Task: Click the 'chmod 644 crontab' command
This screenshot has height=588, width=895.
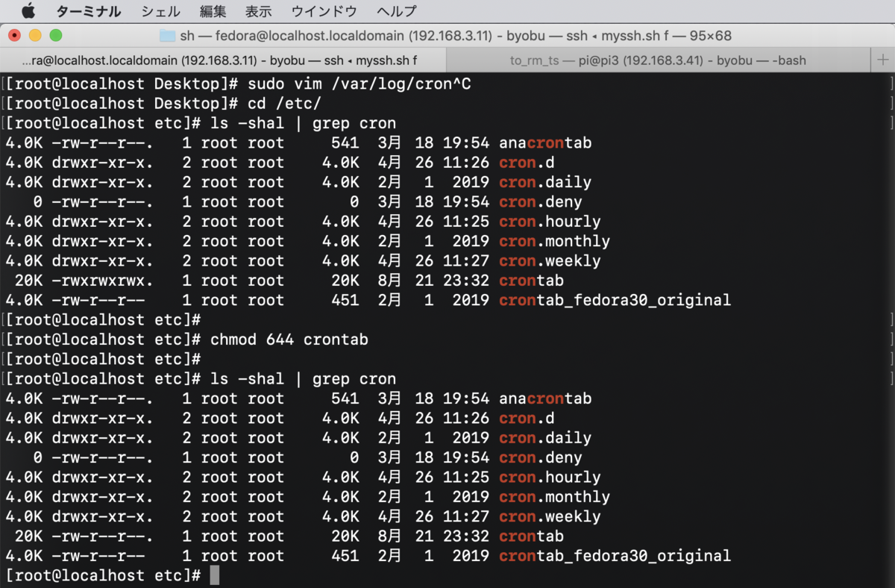Action: (289, 340)
